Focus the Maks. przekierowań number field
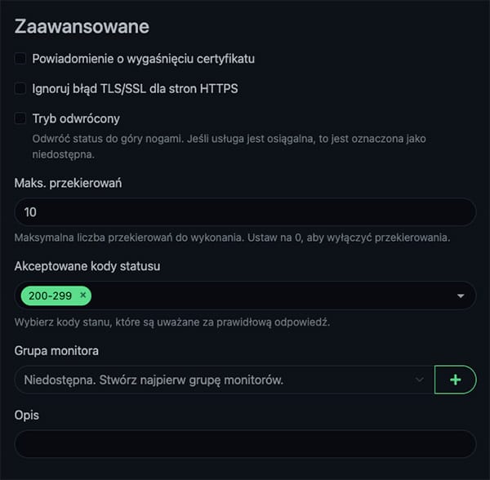This screenshot has width=490, height=480. coord(245,212)
